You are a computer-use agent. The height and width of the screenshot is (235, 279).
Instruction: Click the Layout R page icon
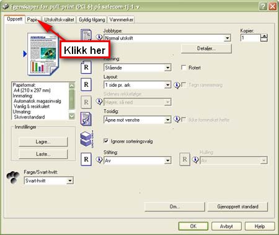click(x=86, y=84)
